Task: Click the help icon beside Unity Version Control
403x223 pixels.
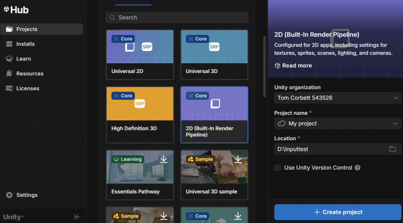Action: pyautogui.click(x=357, y=168)
